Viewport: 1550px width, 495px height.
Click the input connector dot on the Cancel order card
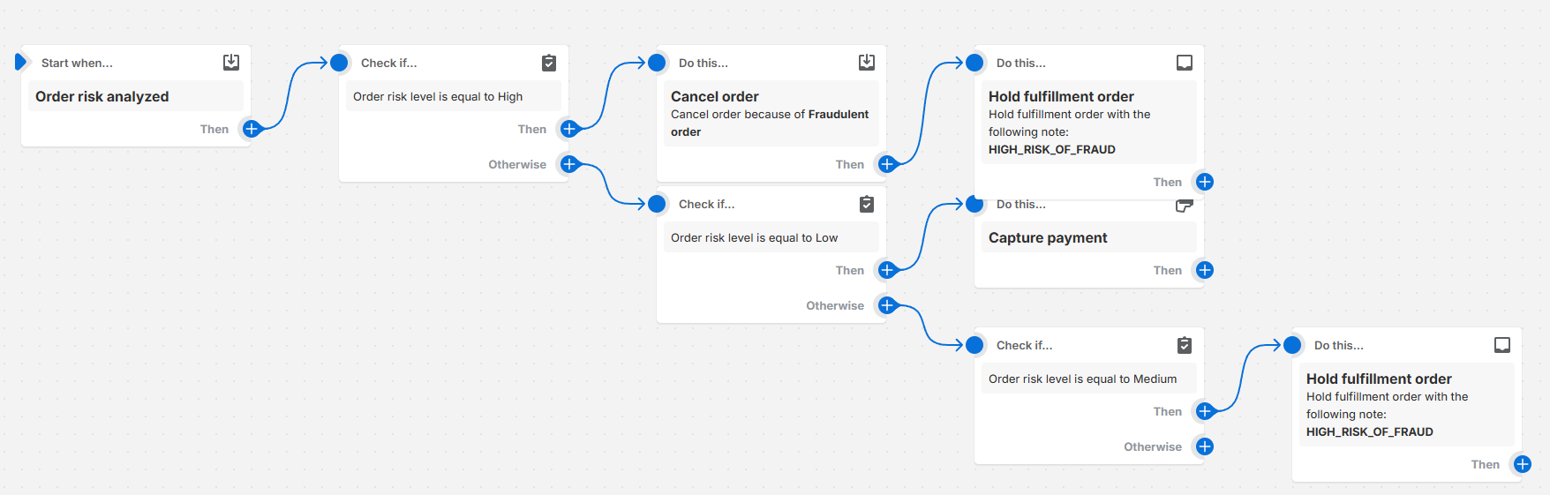click(657, 63)
